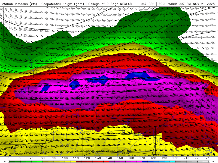Screen dimensions: 218x163
Task: Click the 180 knot colorbar label
Action: click(x=153, y=158)
